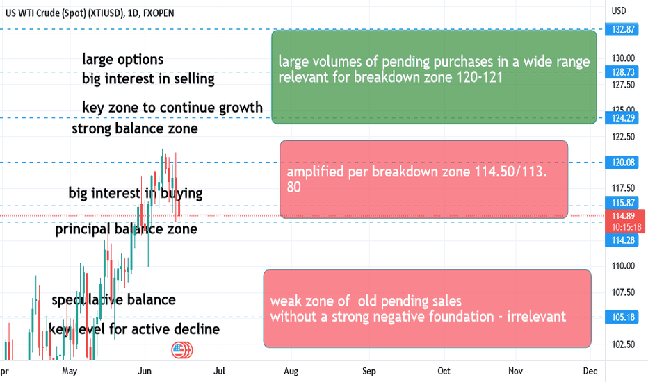This screenshot has height=382, width=648.
Task: Select the 'key zone to continue growth' text
Action: (172, 108)
